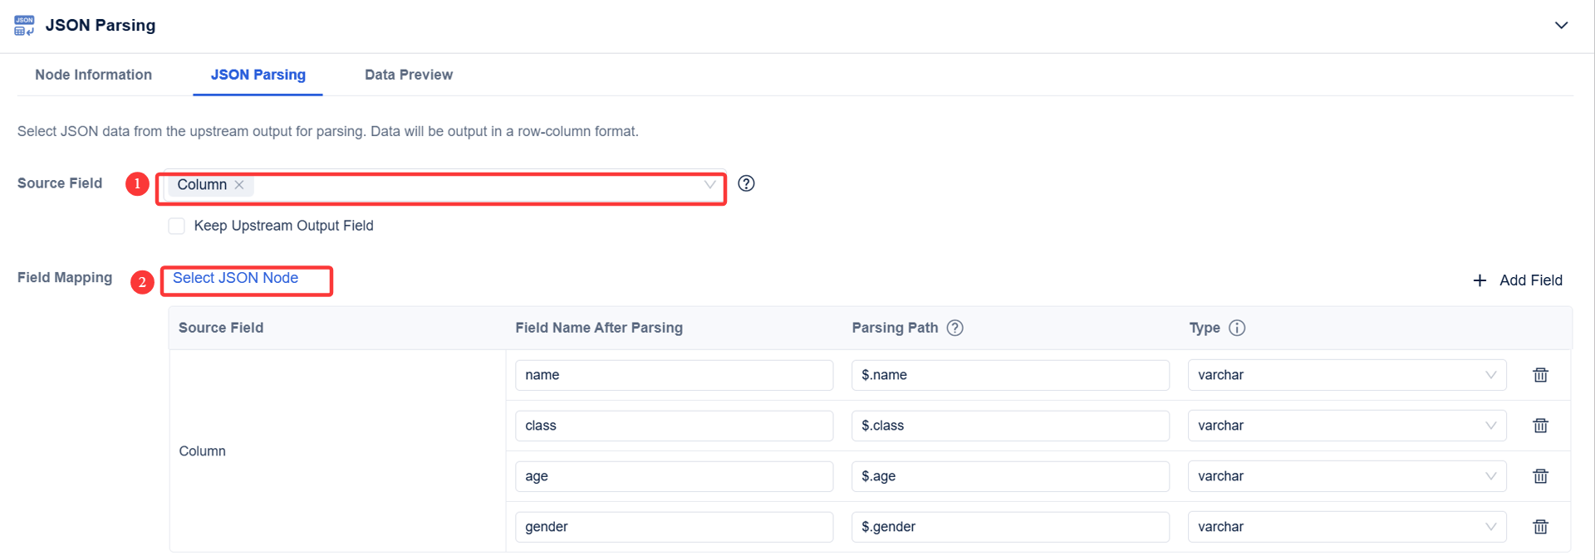Edit the name field name input

point(674,375)
